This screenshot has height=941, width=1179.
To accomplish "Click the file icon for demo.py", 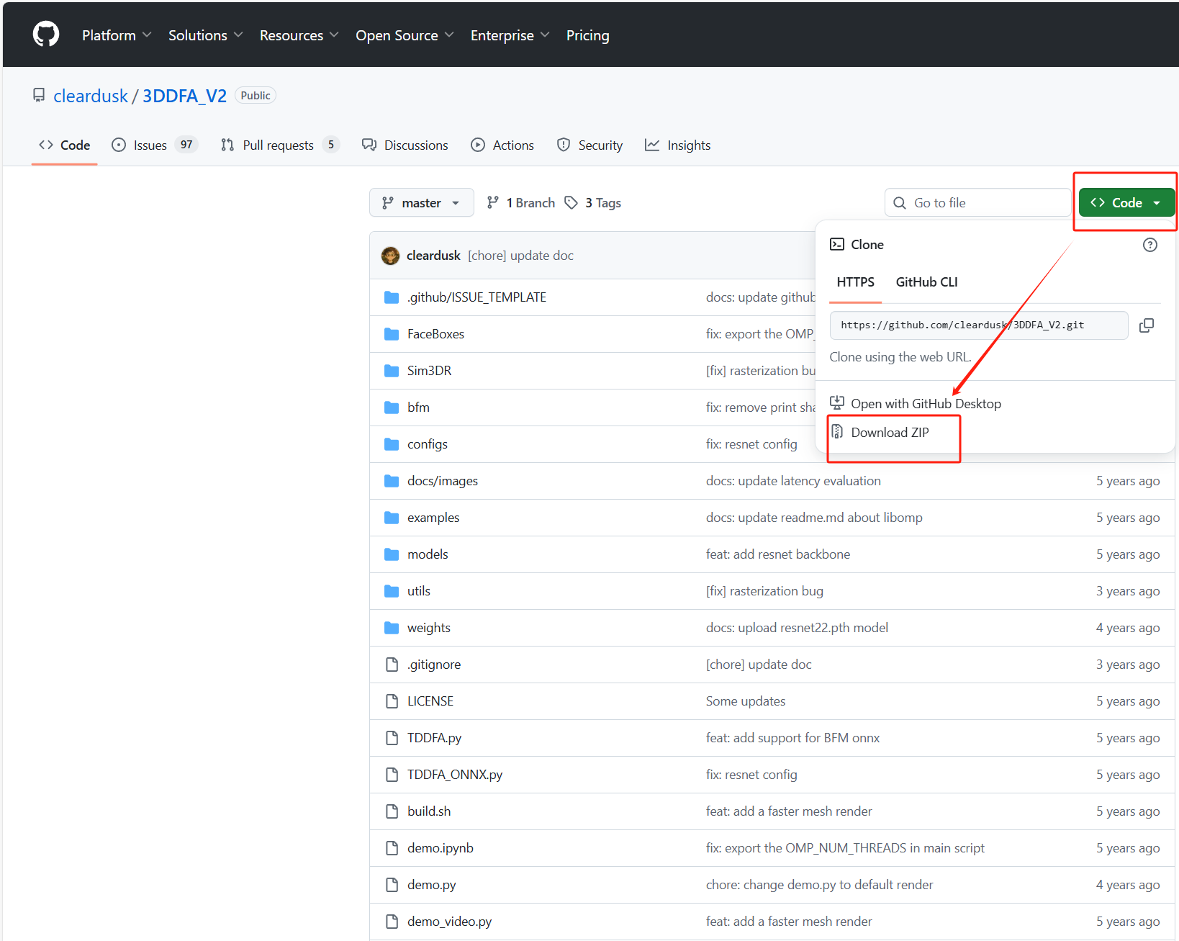I will 392,885.
